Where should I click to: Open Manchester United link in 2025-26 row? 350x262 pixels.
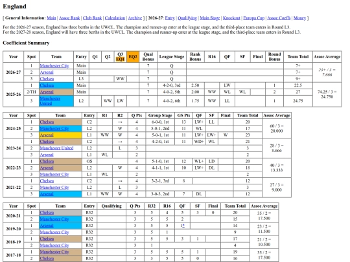(x=50, y=101)
